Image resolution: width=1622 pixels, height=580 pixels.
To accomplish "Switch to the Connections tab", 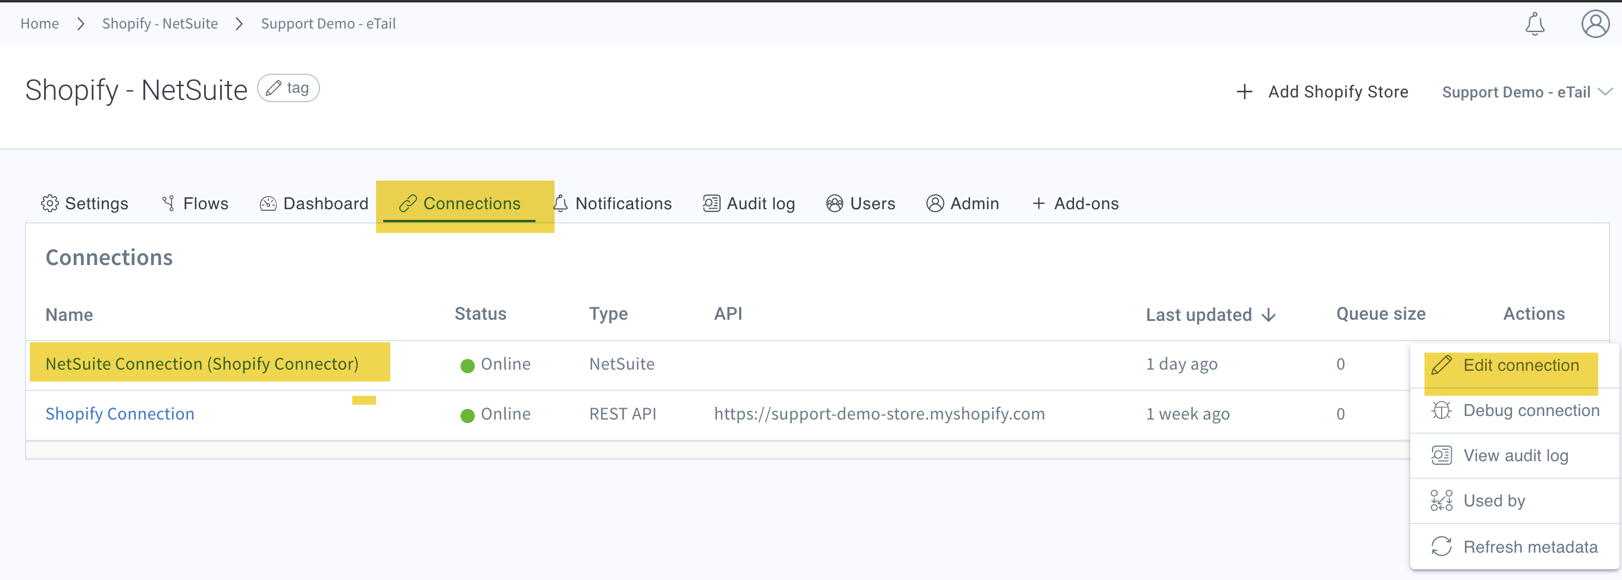I will [x=472, y=203].
